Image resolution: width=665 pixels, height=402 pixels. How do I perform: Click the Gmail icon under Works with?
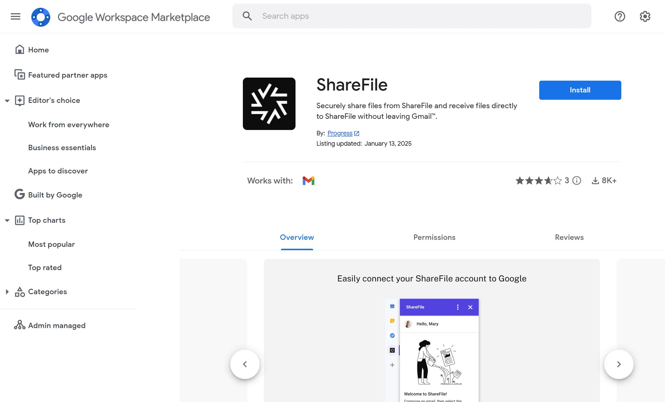[308, 181]
